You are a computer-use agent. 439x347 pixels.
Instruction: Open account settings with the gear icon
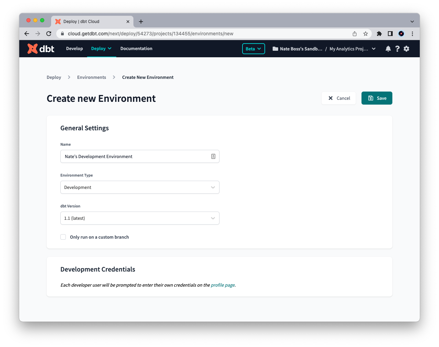coord(406,48)
